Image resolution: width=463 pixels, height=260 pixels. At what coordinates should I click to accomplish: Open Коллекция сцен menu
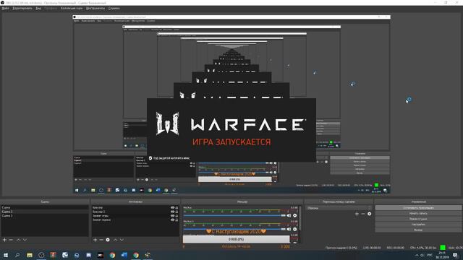click(x=72, y=8)
